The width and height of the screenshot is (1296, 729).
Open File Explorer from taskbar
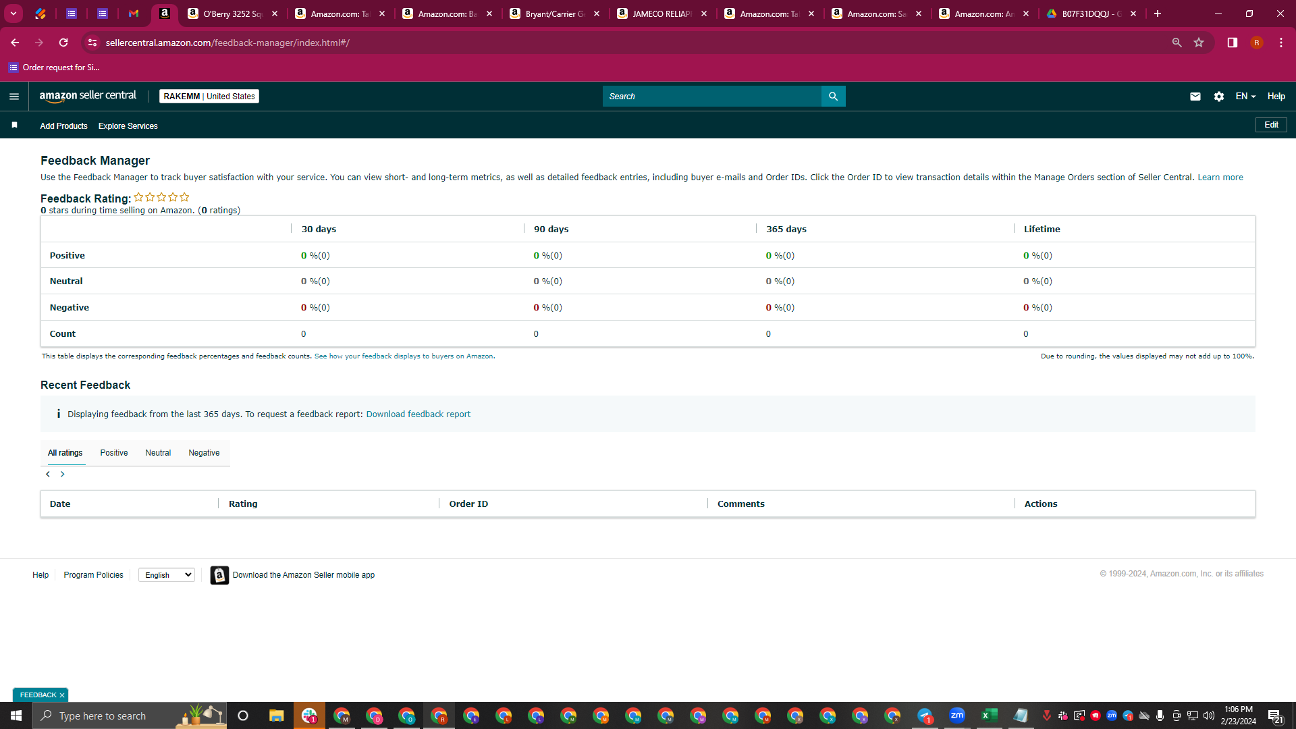coord(276,715)
